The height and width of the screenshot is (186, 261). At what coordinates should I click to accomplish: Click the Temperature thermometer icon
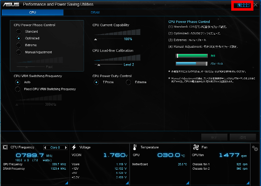135,147
